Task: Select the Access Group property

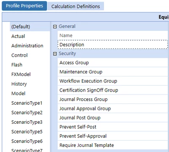Action: 113,62
